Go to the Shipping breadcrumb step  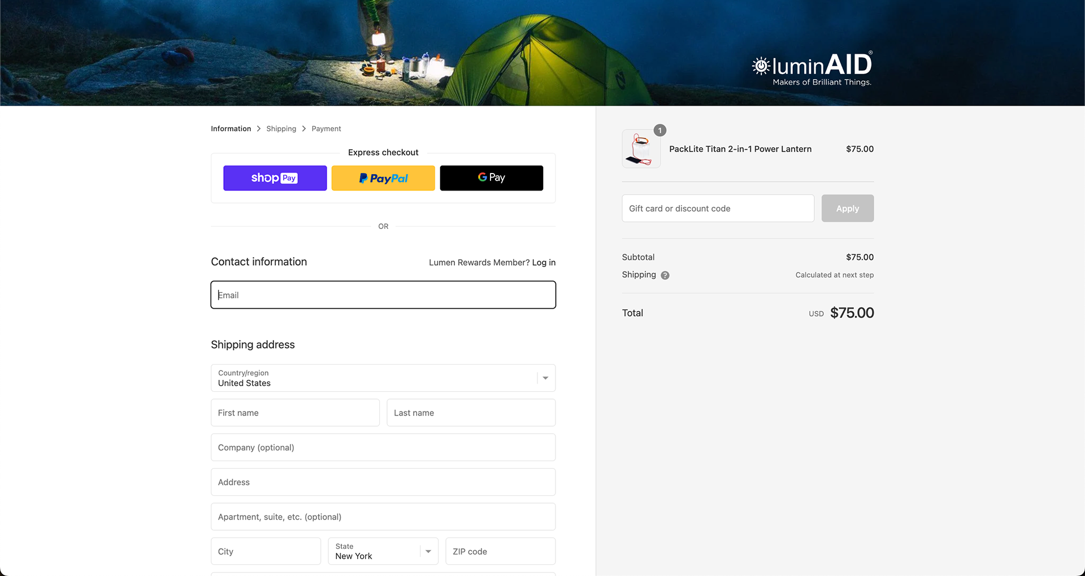click(x=281, y=129)
